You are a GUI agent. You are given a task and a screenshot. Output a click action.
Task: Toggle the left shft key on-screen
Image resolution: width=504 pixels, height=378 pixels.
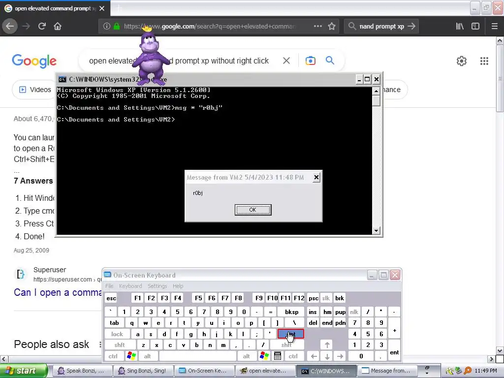pyautogui.click(x=120, y=345)
